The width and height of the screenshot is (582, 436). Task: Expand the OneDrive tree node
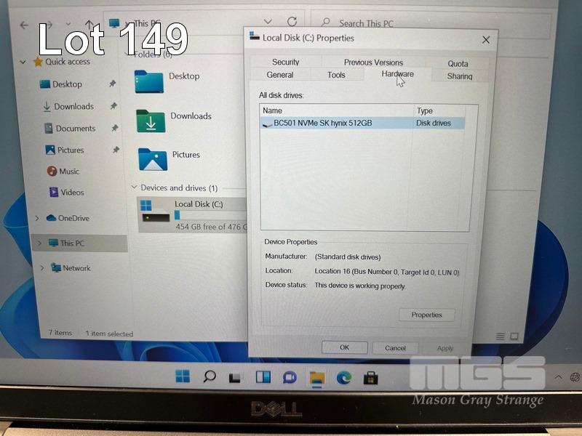(x=38, y=218)
